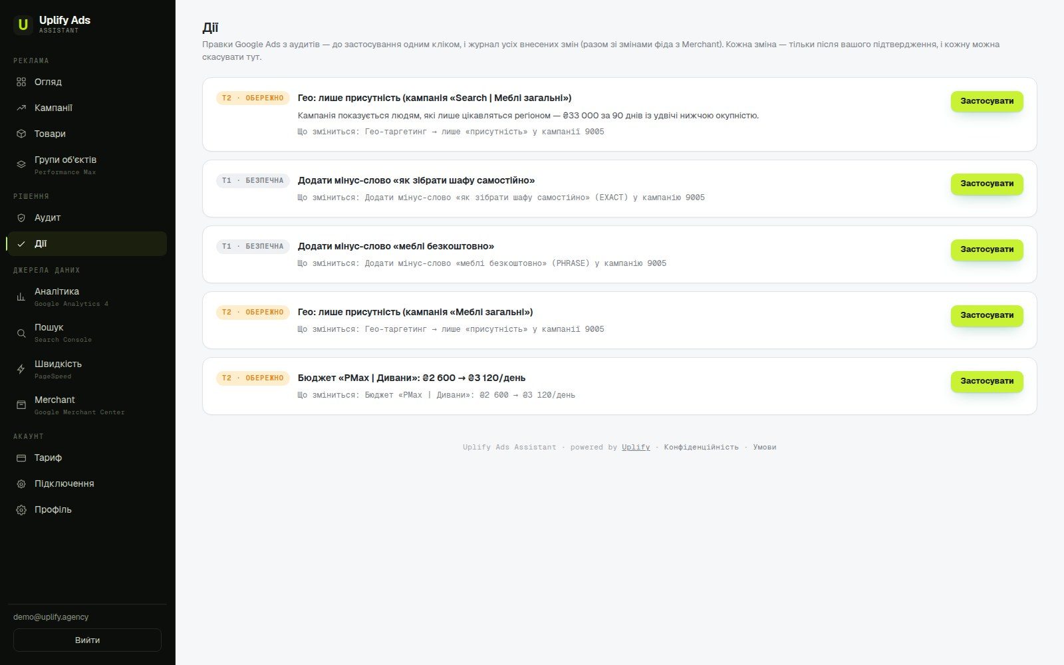Click the Кампанії trend arrow icon
1064x665 pixels.
[x=21, y=108]
